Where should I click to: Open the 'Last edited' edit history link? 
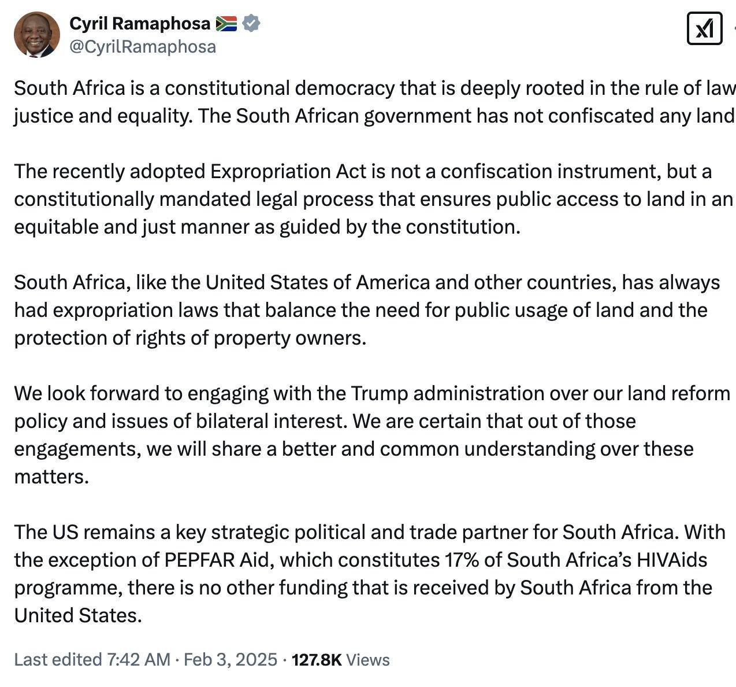point(58,660)
